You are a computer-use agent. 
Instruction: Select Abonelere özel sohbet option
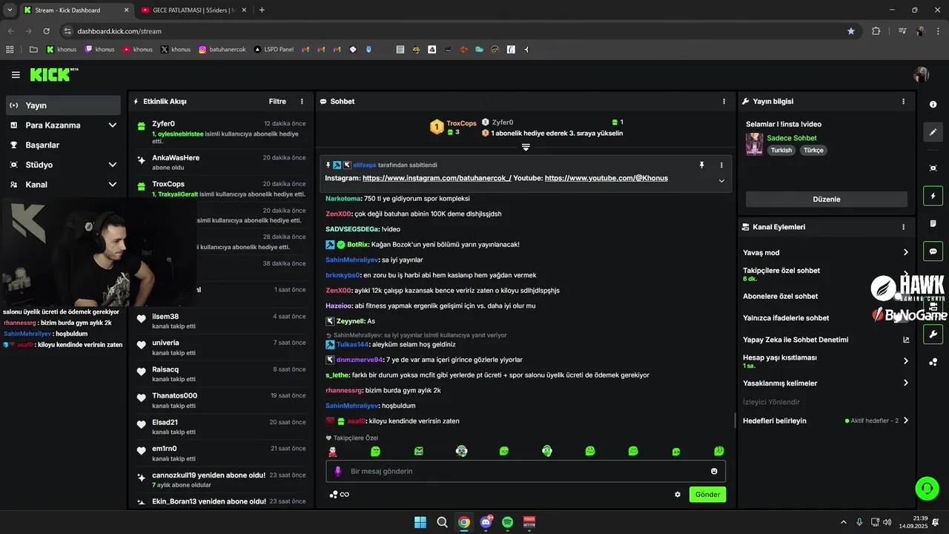[780, 296]
